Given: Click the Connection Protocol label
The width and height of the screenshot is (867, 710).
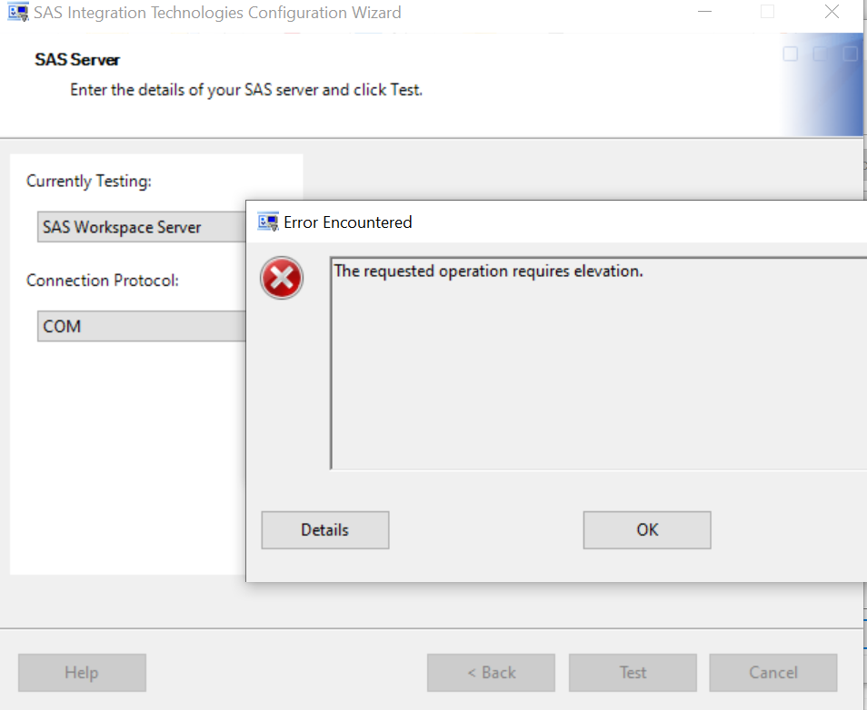Looking at the screenshot, I should pos(103,280).
